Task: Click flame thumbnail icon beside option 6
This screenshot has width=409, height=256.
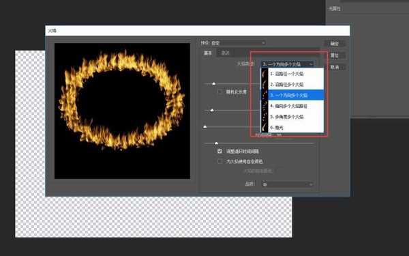Action: pos(264,128)
